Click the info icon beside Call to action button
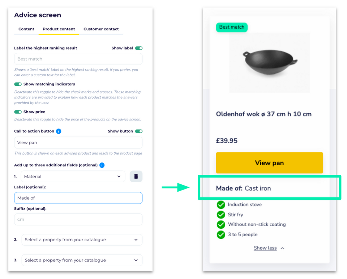 coord(59,131)
